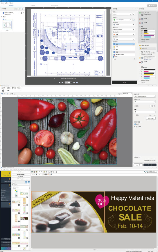Select ellipse tool in PosterArtist drawing toolbar
Screen dimensions: 158x252
pyautogui.click(x=44, y=174)
